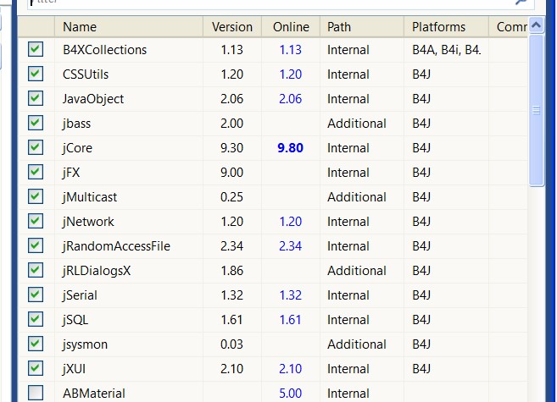
Task: Enable the ABMaterial library checkbox
Action: click(36, 393)
